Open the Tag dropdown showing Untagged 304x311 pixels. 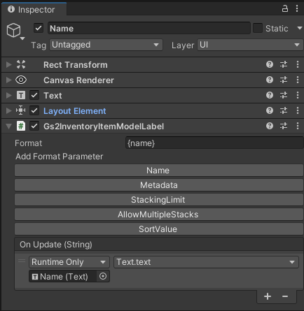[x=106, y=45]
